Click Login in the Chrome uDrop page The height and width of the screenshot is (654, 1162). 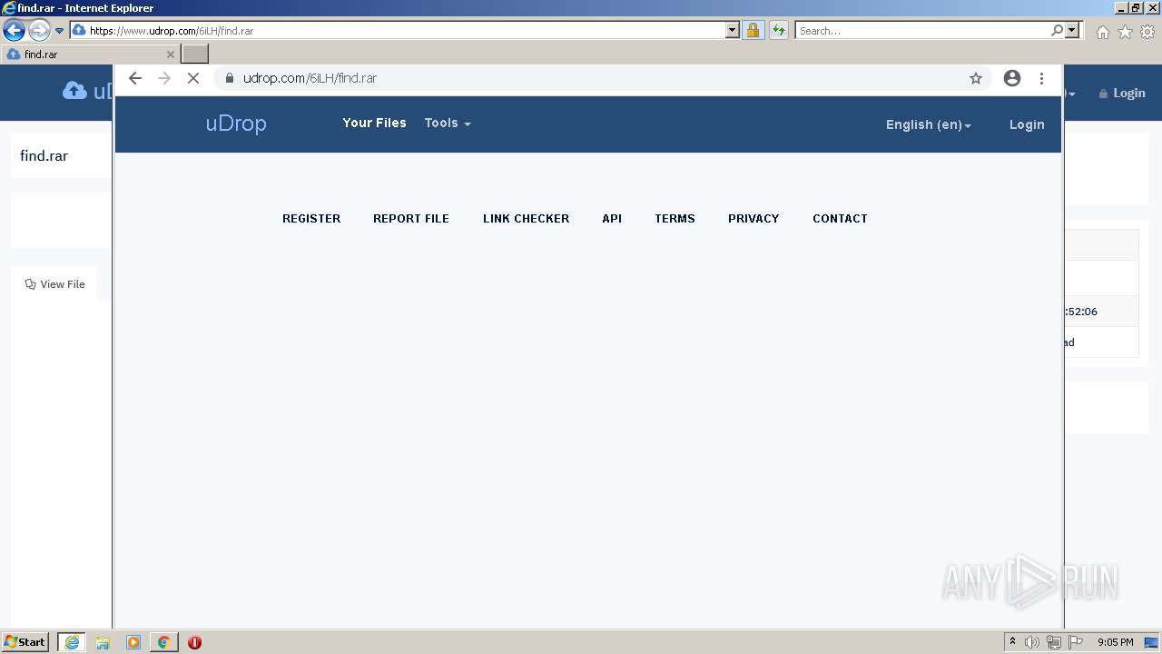(x=1027, y=124)
